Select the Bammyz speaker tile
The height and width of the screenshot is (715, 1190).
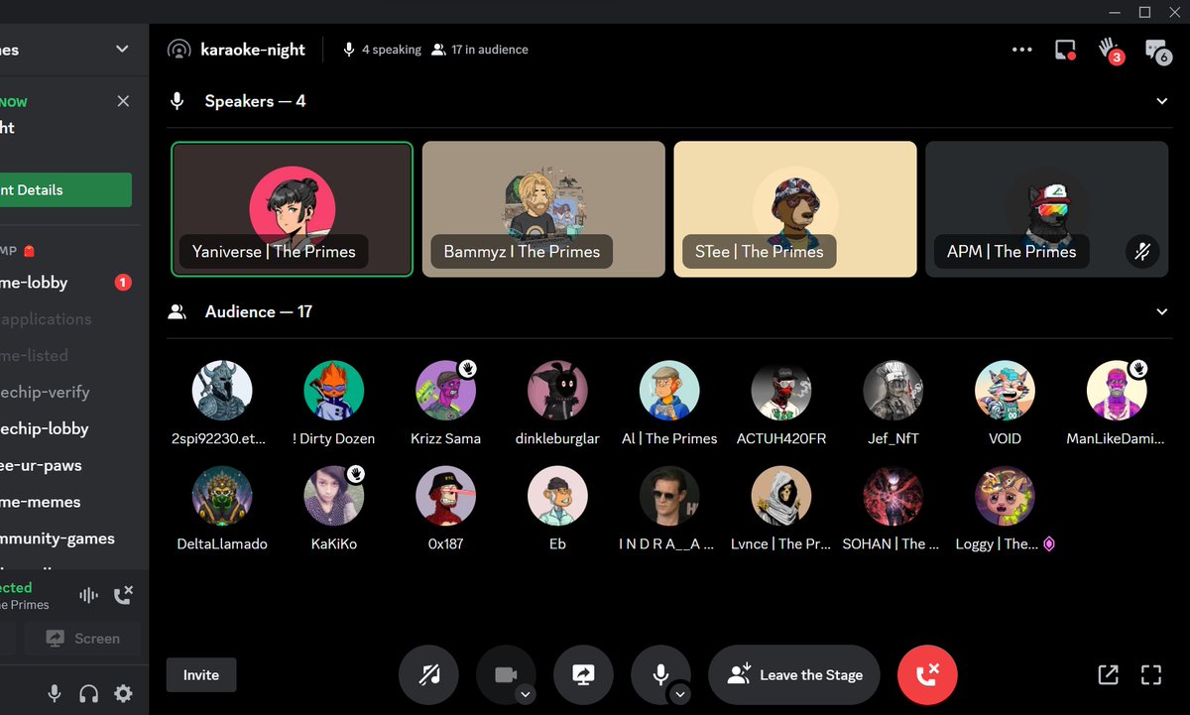[543, 209]
